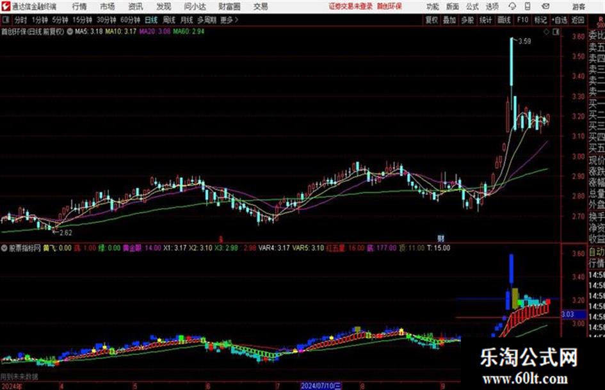Click the mobile phone icon

point(528,6)
